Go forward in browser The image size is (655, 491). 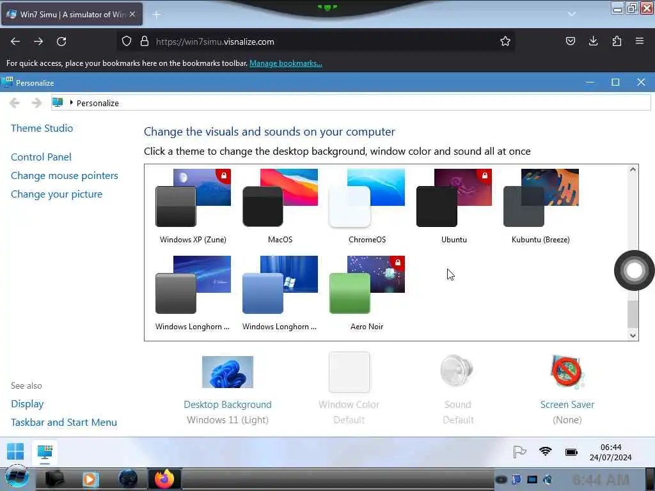pos(38,42)
